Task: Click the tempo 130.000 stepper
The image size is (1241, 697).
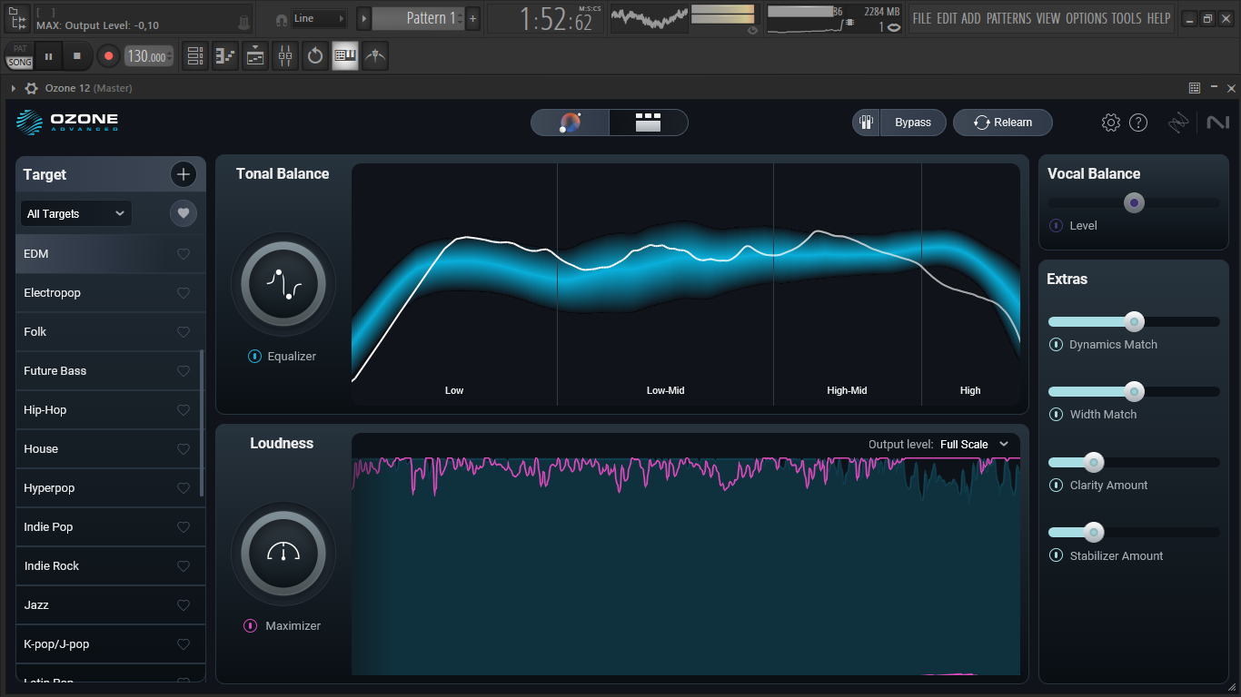Action: pos(149,56)
